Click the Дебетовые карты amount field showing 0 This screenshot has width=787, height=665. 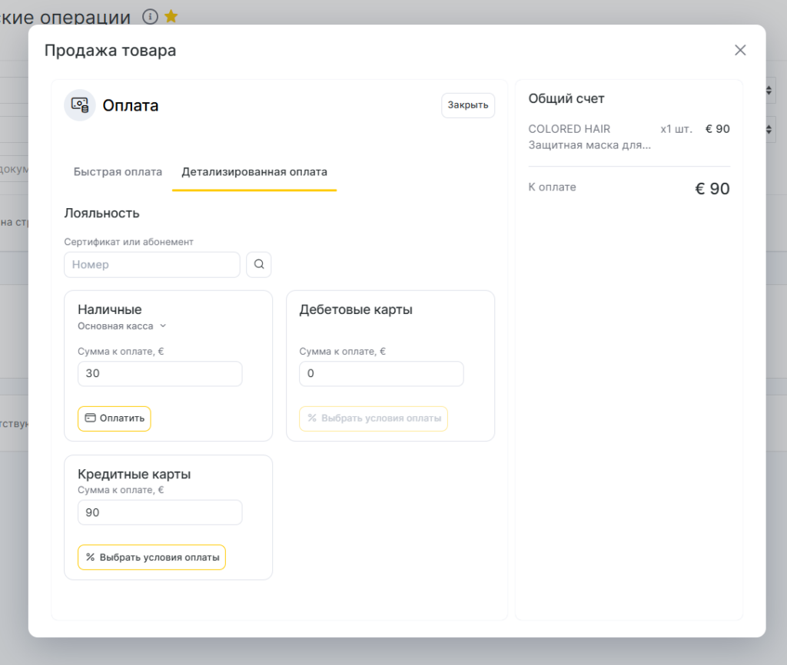click(x=381, y=374)
